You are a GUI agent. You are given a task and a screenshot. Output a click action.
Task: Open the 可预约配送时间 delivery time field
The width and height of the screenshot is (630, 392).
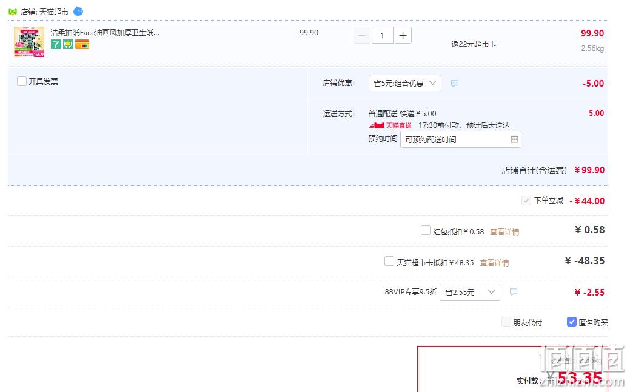(460, 139)
